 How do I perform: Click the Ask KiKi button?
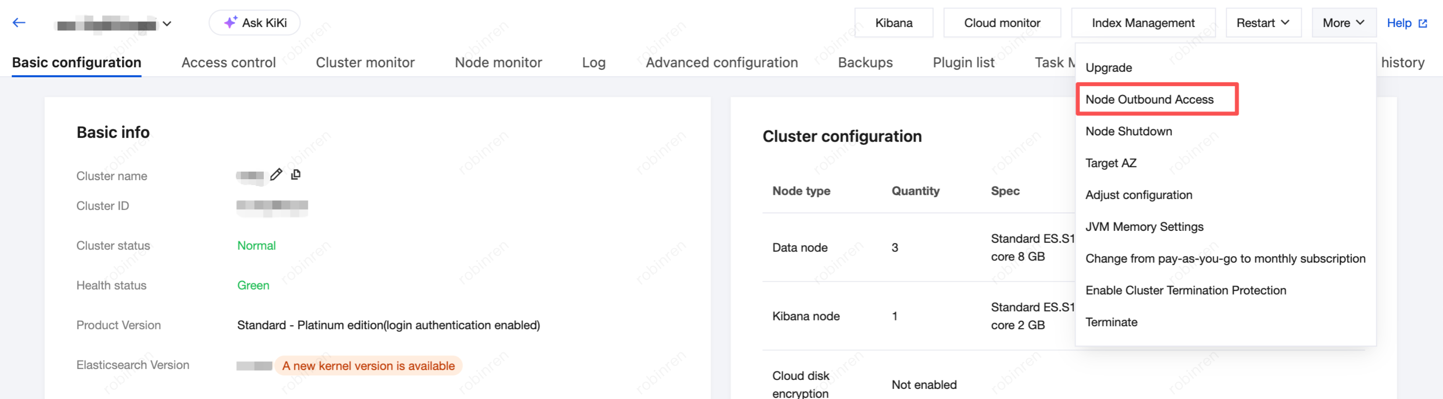click(x=255, y=23)
